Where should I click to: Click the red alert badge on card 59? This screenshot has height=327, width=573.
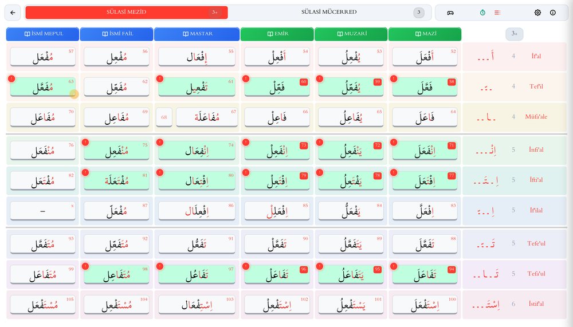pyautogui.click(x=320, y=78)
